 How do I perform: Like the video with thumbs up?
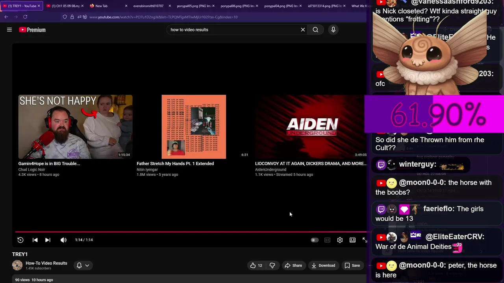click(256, 265)
